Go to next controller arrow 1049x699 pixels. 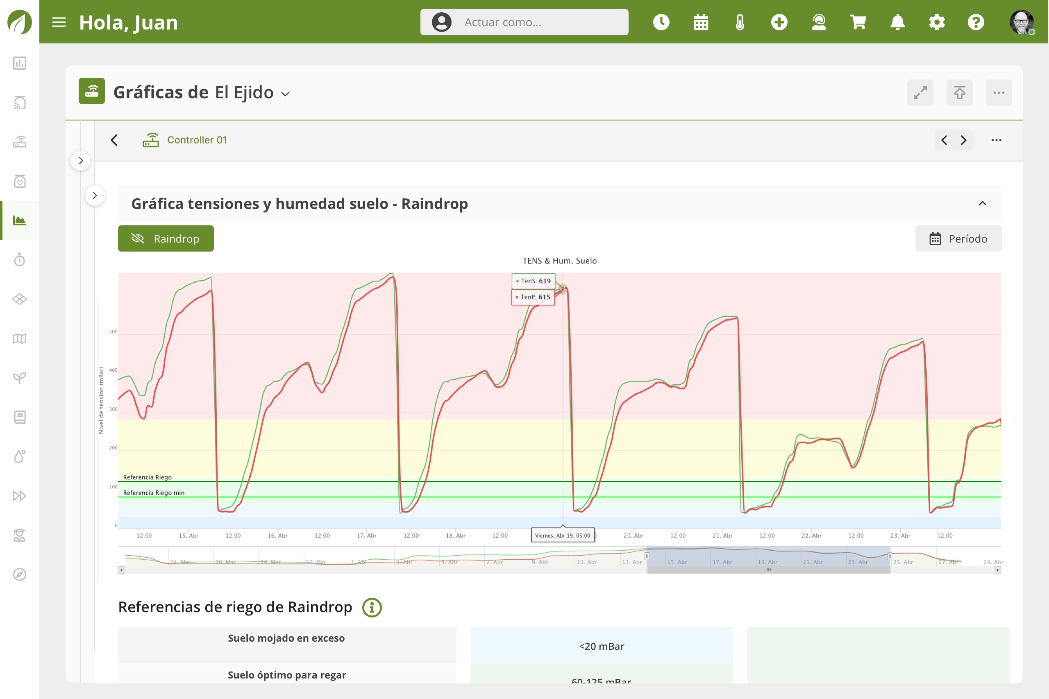pos(964,140)
